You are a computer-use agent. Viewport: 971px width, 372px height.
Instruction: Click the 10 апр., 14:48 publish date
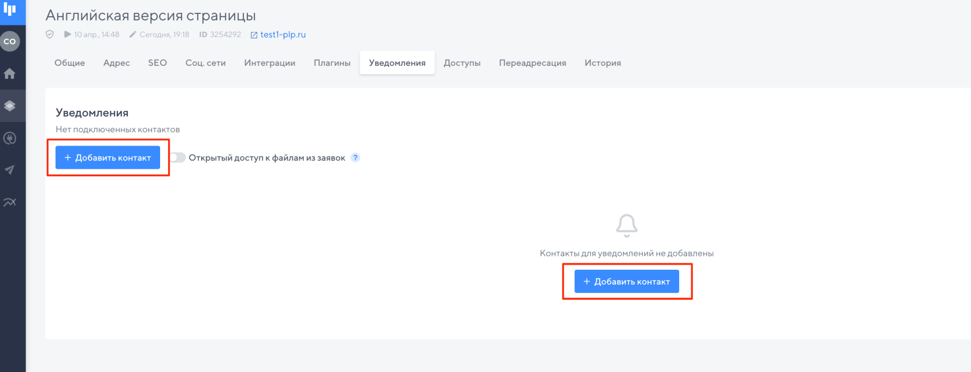97,35
